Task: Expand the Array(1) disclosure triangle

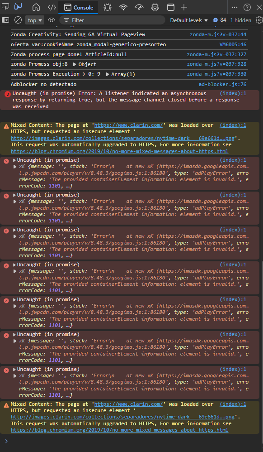Action: [108, 74]
